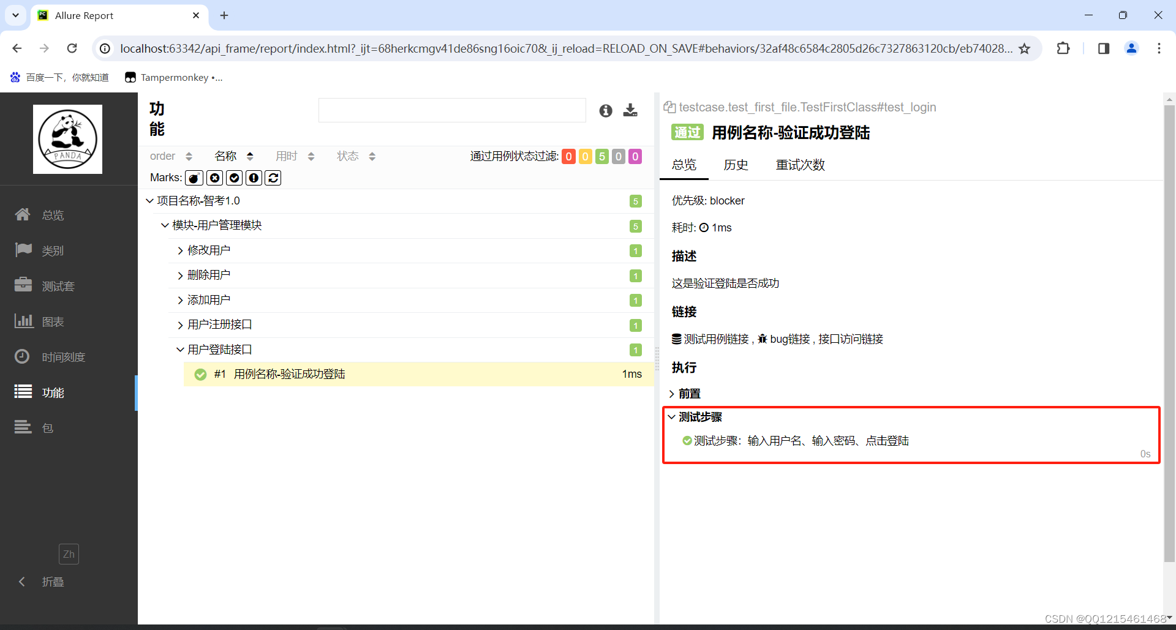Change language with the Zh button

click(x=69, y=554)
